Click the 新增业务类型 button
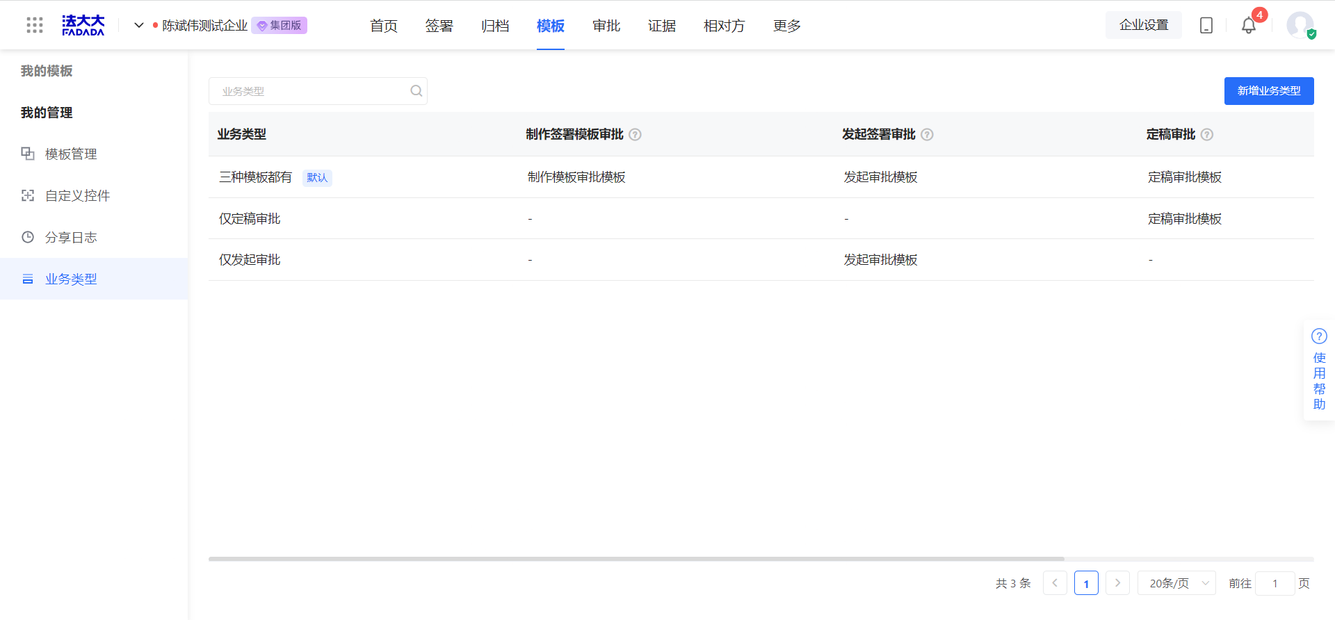 pos(1269,91)
